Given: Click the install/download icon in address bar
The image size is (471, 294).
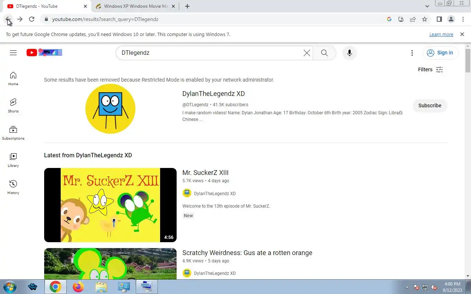Looking at the screenshot, I should (x=401, y=19).
